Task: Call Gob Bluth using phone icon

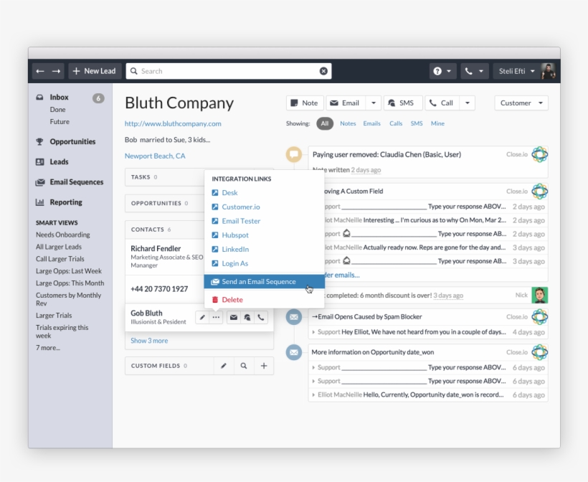Action: coord(261,317)
